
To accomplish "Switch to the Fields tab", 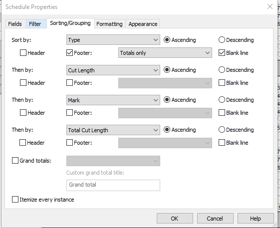I will (x=15, y=24).
